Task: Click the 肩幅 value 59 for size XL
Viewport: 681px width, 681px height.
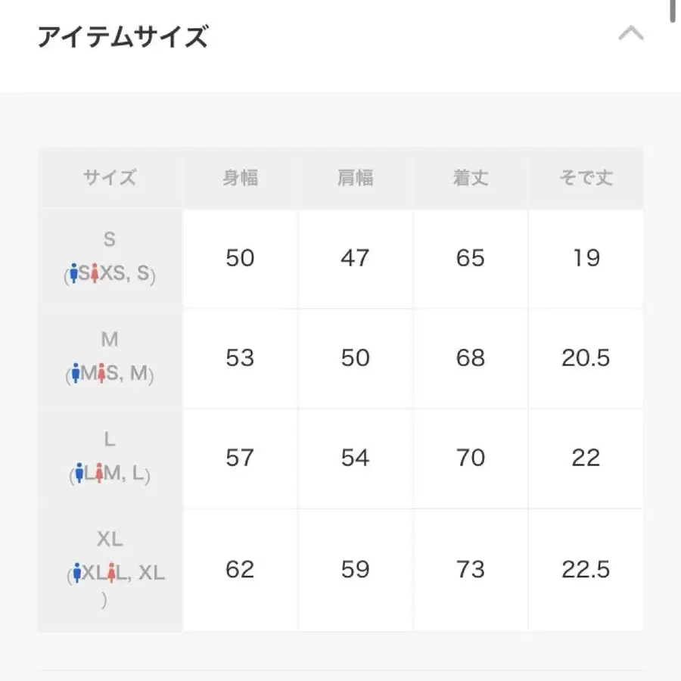Action: 355,569
